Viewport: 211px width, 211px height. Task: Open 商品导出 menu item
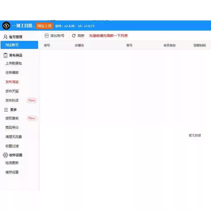[12, 127]
